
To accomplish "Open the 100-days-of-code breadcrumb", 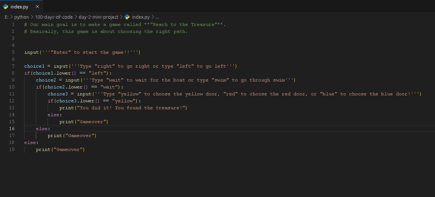I will click(x=54, y=17).
